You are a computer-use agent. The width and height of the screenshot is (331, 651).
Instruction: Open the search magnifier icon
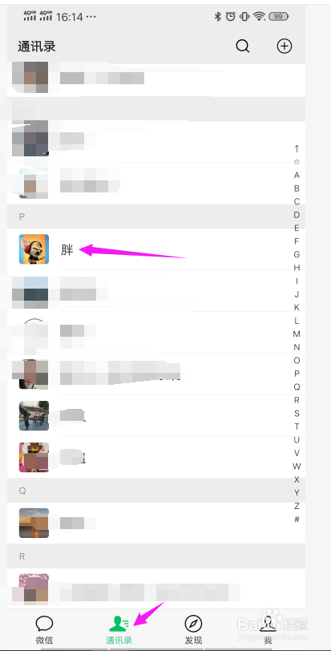243,46
